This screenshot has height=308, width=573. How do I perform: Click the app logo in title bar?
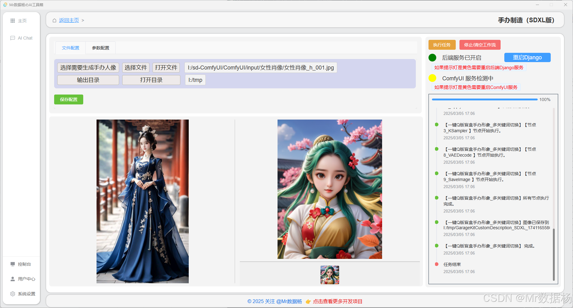coord(5,5)
